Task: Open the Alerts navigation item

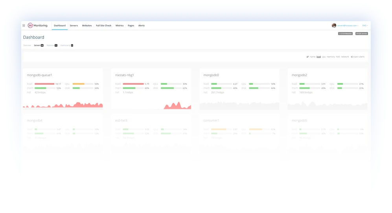Action: tap(142, 25)
